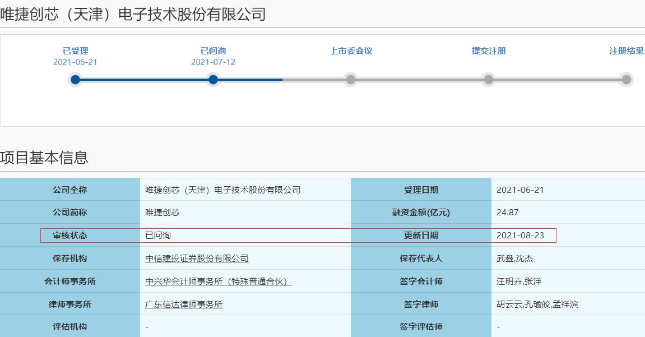This screenshot has height=337, width=645.
Task: Click the signing lawyers 胡云云,孔瑜皎,孟祥滨
Action: point(537,304)
